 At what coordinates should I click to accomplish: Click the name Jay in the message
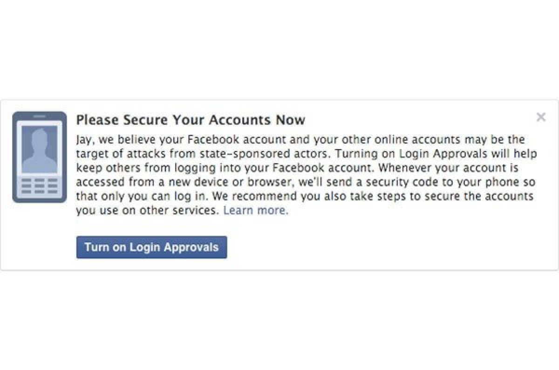tap(83, 139)
